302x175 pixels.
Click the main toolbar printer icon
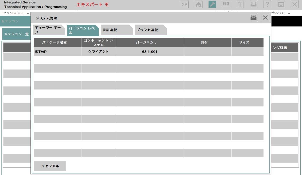[253, 4]
